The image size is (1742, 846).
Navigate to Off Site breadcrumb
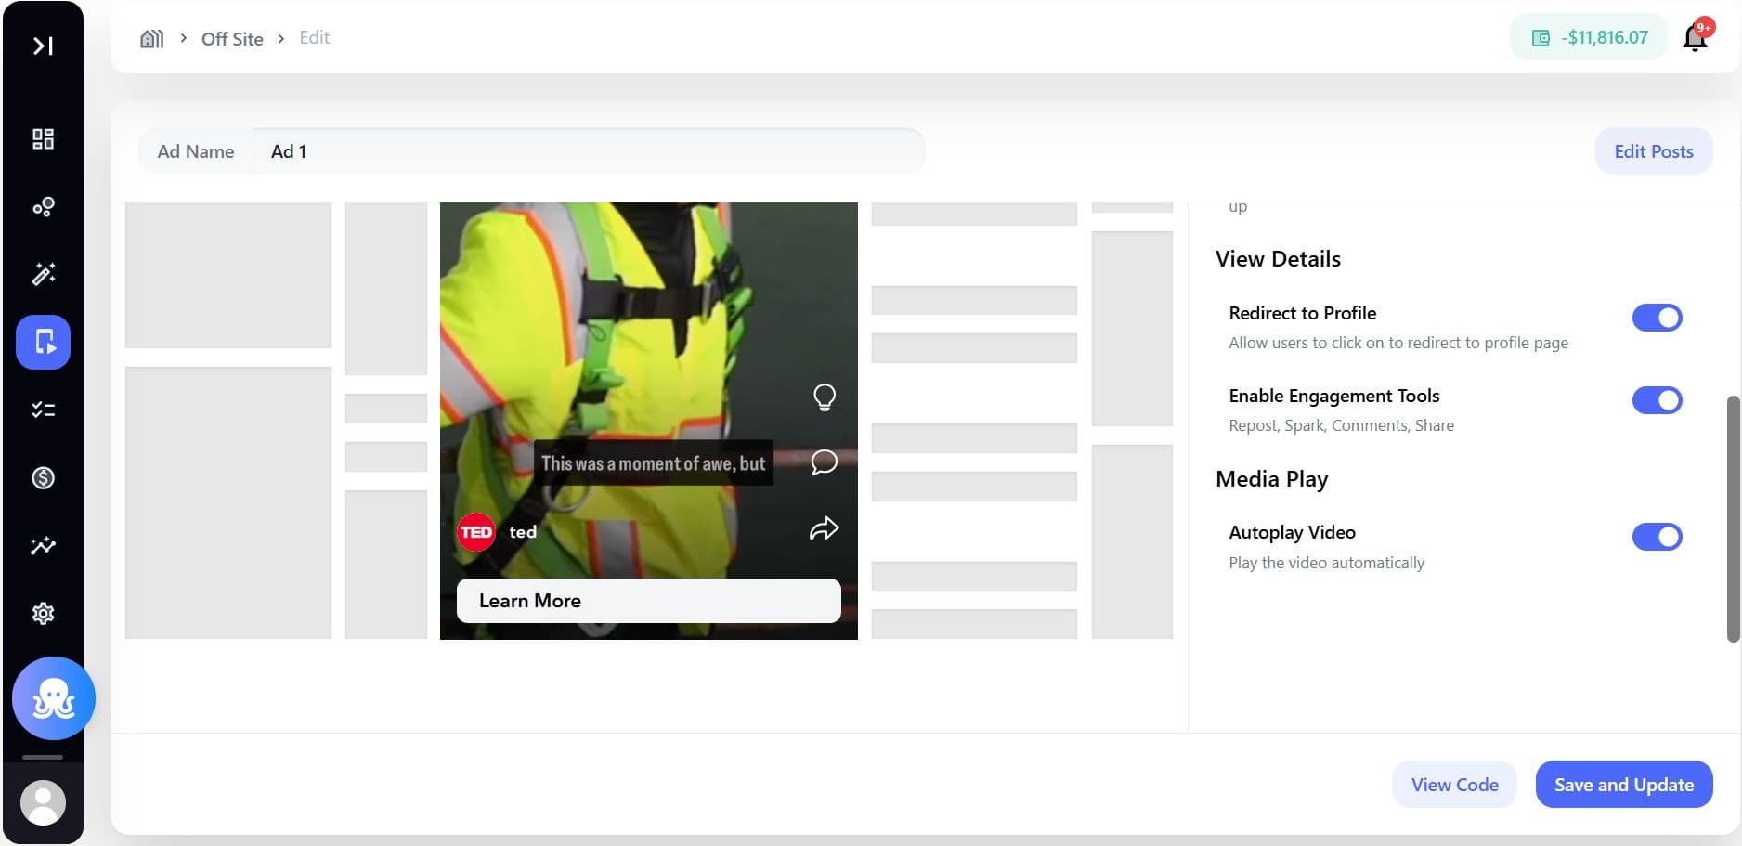click(232, 39)
